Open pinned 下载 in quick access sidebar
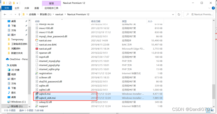217x114 pixels. [13, 26]
